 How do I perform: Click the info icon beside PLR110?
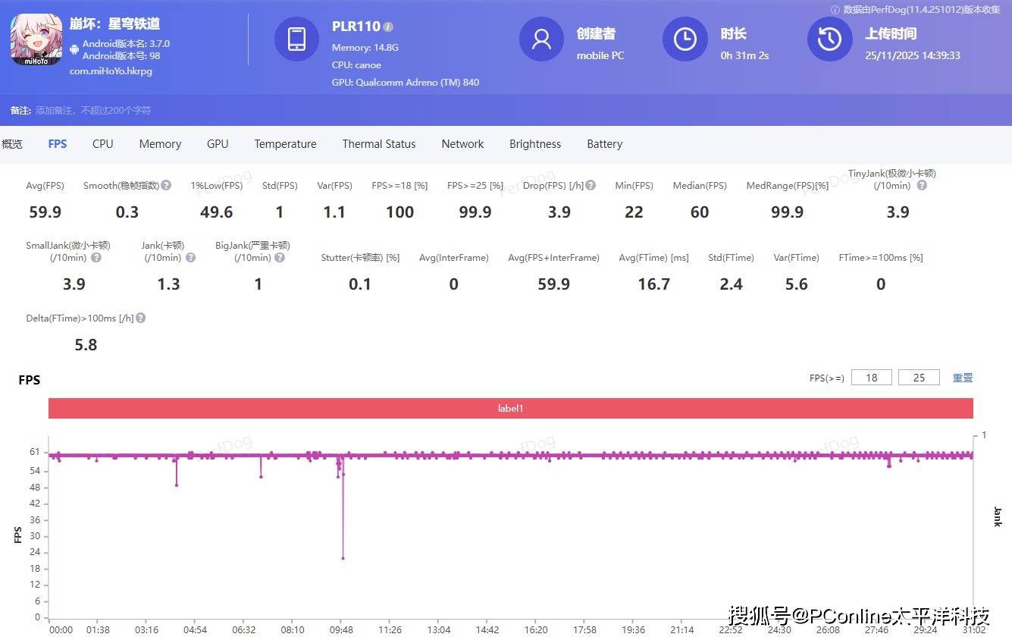[x=388, y=27]
